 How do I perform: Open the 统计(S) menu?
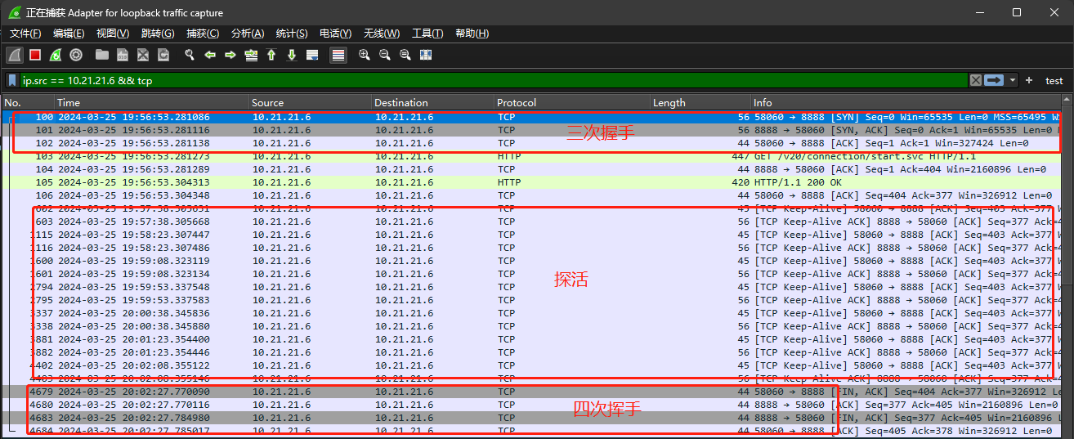click(292, 34)
